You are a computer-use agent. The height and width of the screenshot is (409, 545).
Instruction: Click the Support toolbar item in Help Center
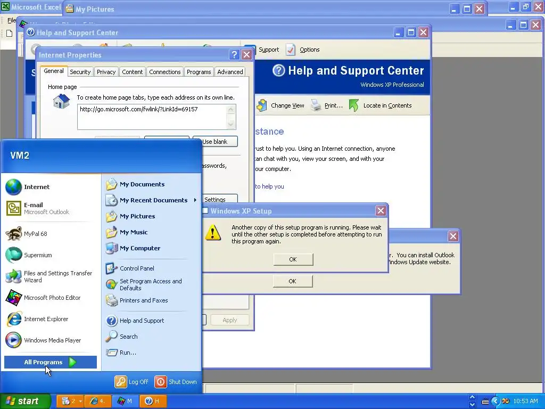[x=267, y=50]
